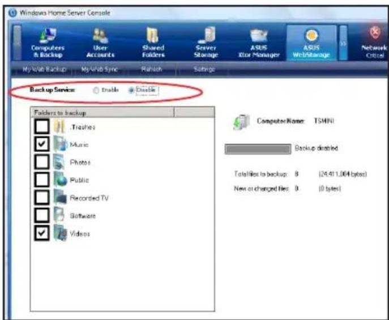The width and height of the screenshot is (389, 320).
Task: Select the Public folder name
Action: 79,180
